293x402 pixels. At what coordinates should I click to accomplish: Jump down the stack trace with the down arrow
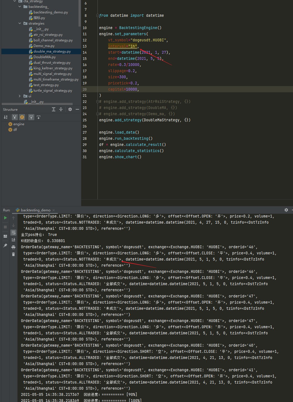[13, 225]
